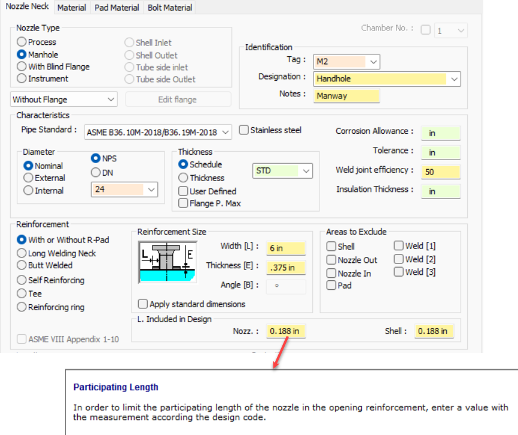This screenshot has width=518, height=435.
Task: Check Pad exclusion box
Action: 339,285
